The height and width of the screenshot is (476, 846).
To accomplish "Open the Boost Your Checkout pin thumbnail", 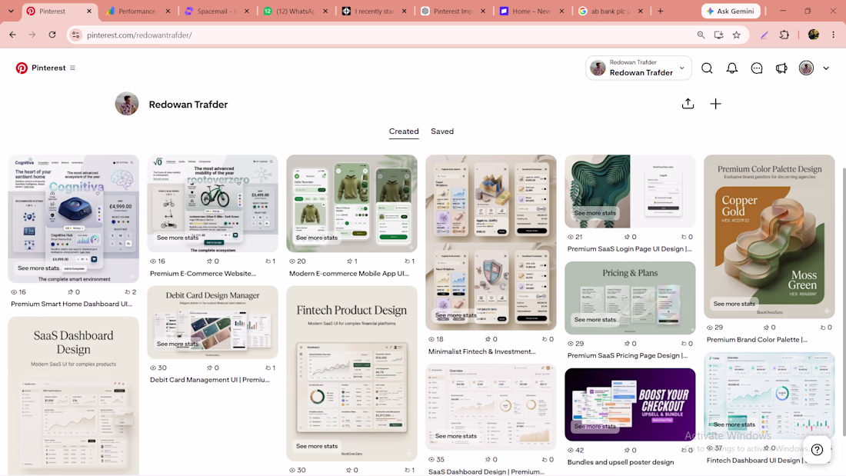I will [x=630, y=404].
